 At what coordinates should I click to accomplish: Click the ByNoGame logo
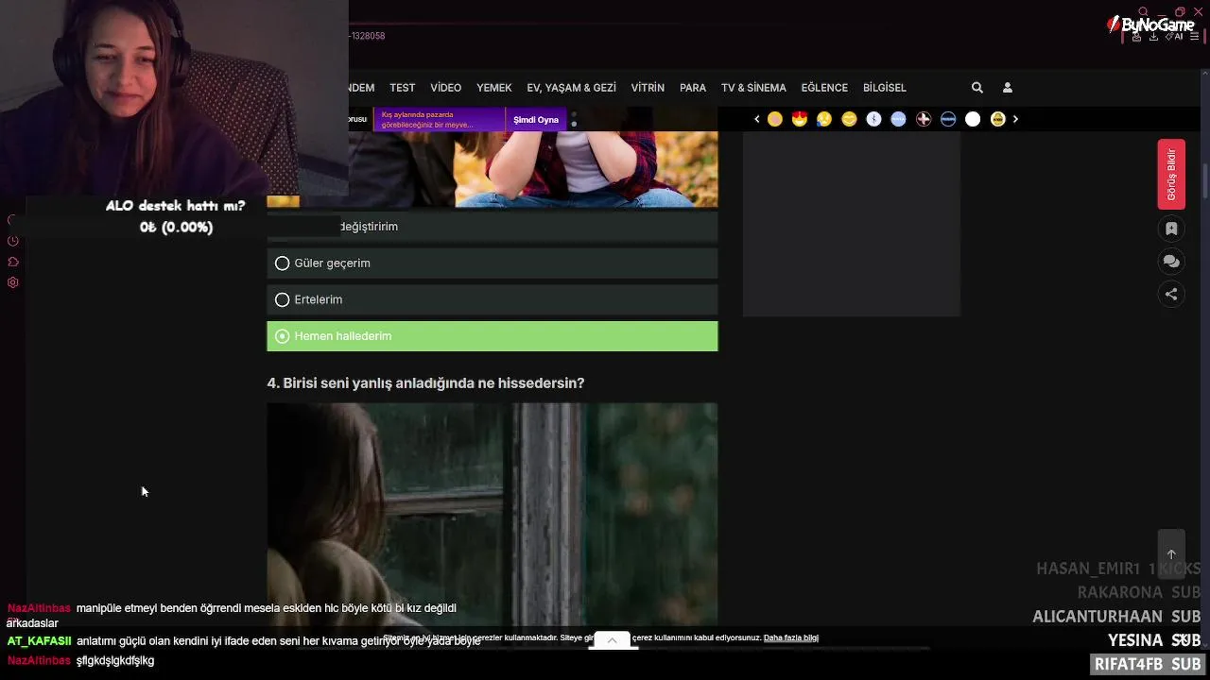click(x=1150, y=25)
